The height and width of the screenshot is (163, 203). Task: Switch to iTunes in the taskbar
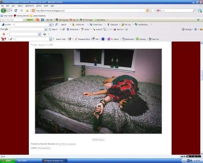(x=29, y=161)
